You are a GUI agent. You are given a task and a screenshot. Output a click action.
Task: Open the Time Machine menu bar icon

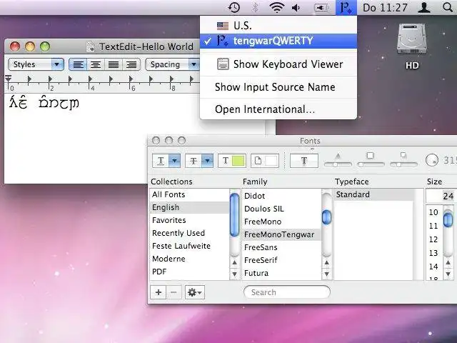tap(233, 8)
